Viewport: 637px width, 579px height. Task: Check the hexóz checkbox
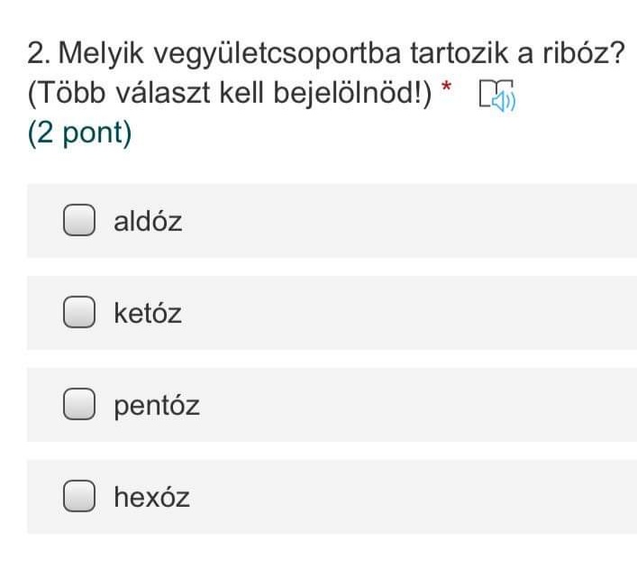(79, 497)
